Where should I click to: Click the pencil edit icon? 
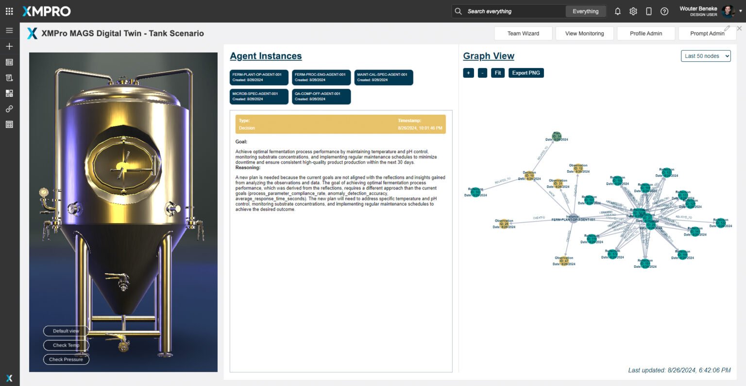click(x=727, y=28)
